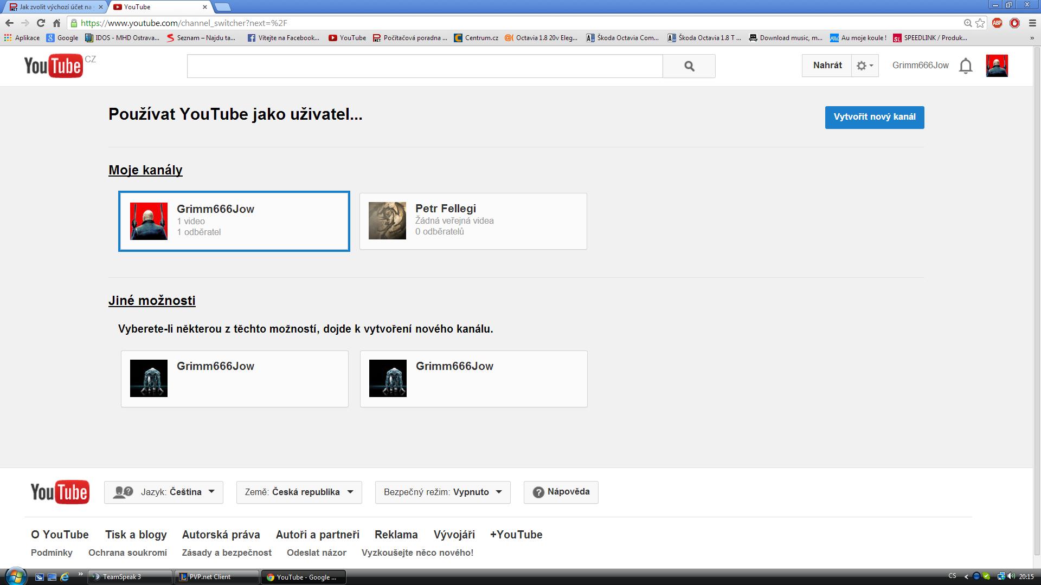
Task: Reload the page with the refresh icon
Action: (41, 23)
